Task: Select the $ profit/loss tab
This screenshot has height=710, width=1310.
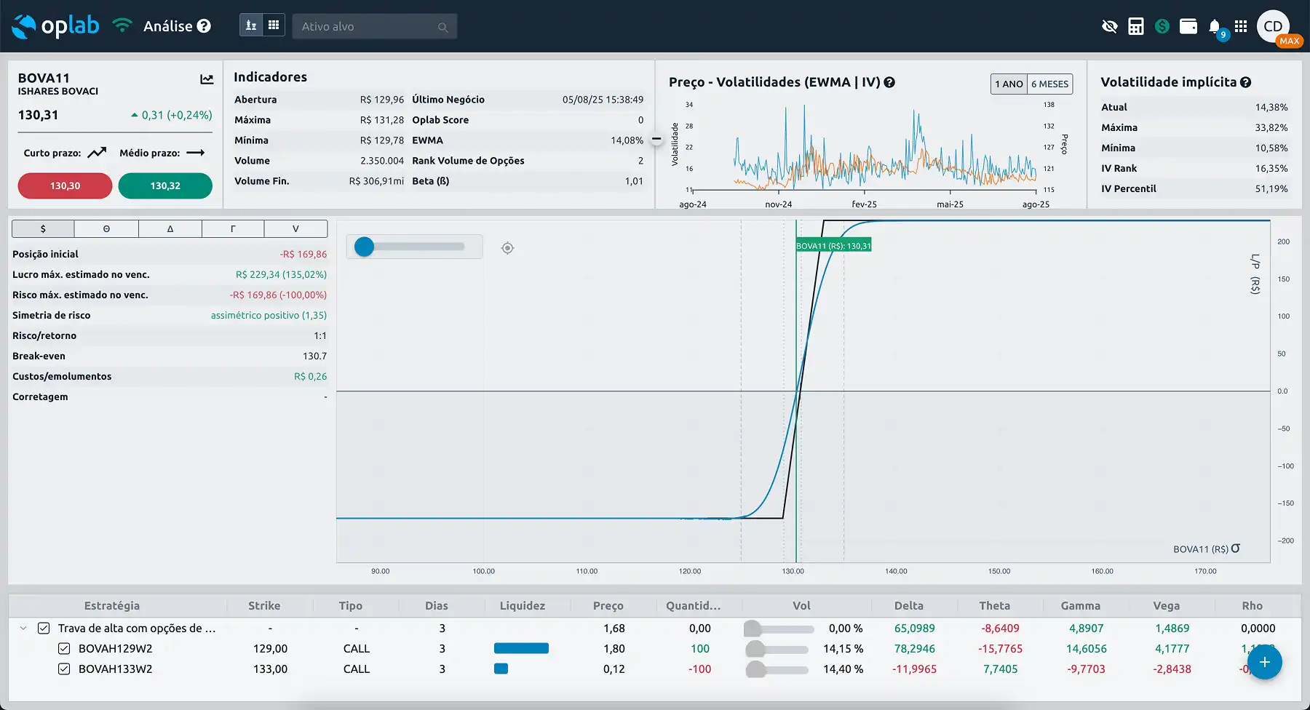Action: 43,228
